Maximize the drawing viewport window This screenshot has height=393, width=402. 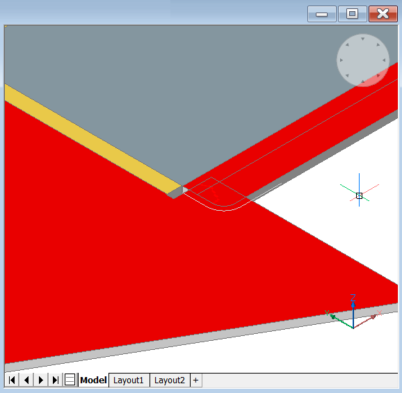click(352, 14)
